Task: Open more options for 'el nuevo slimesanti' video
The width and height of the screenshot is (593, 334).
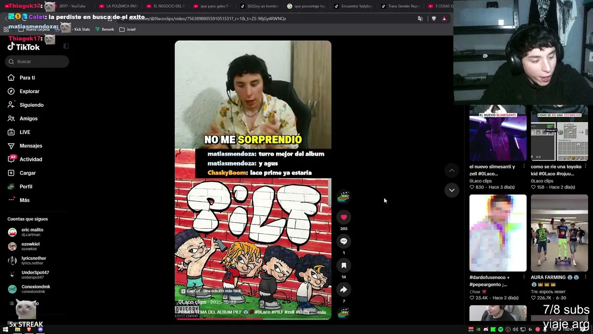Action: pyautogui.click(x=524, y=167)
